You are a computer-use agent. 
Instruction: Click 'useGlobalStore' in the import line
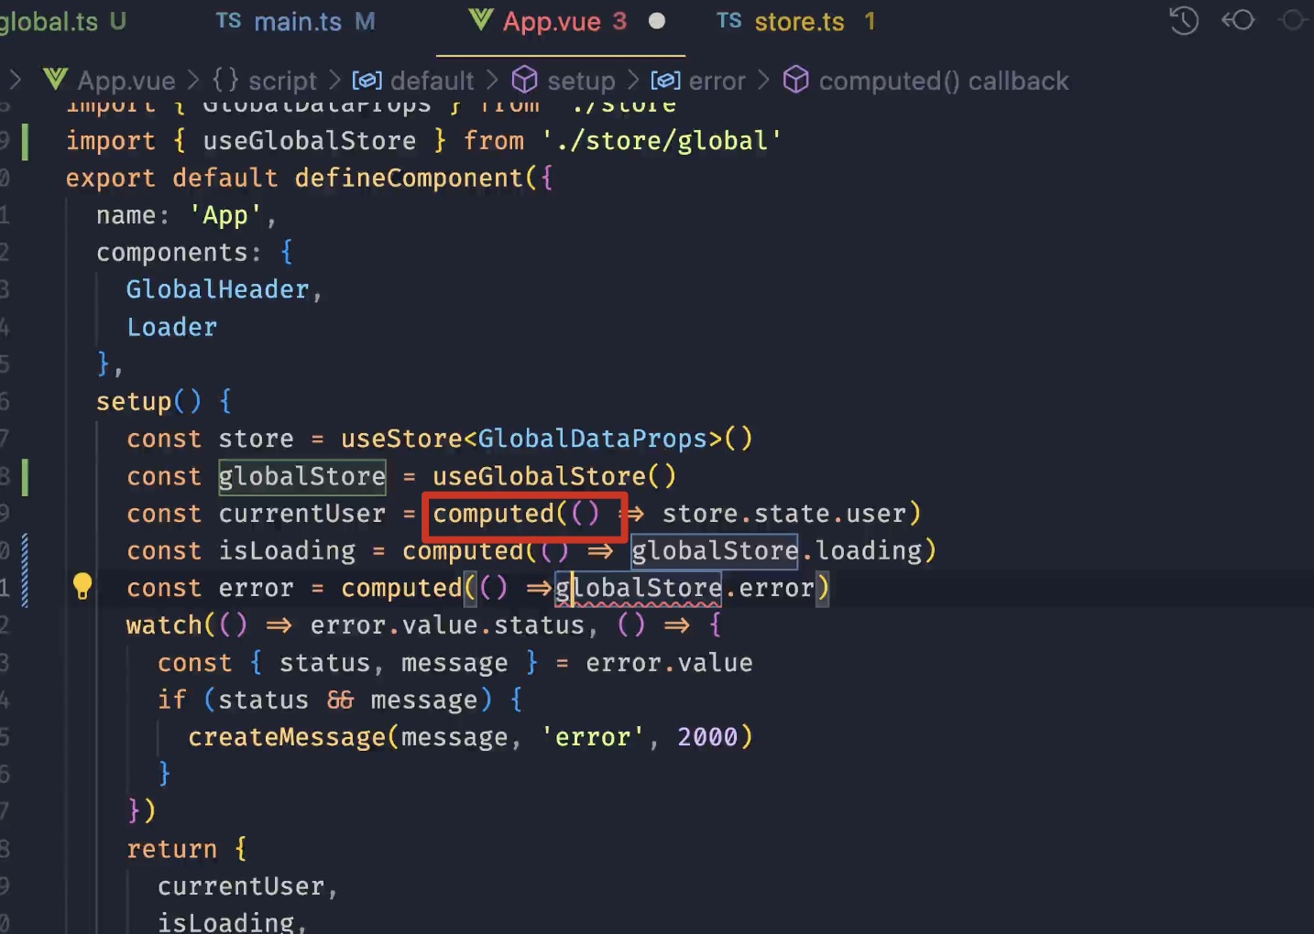point(309,140)
